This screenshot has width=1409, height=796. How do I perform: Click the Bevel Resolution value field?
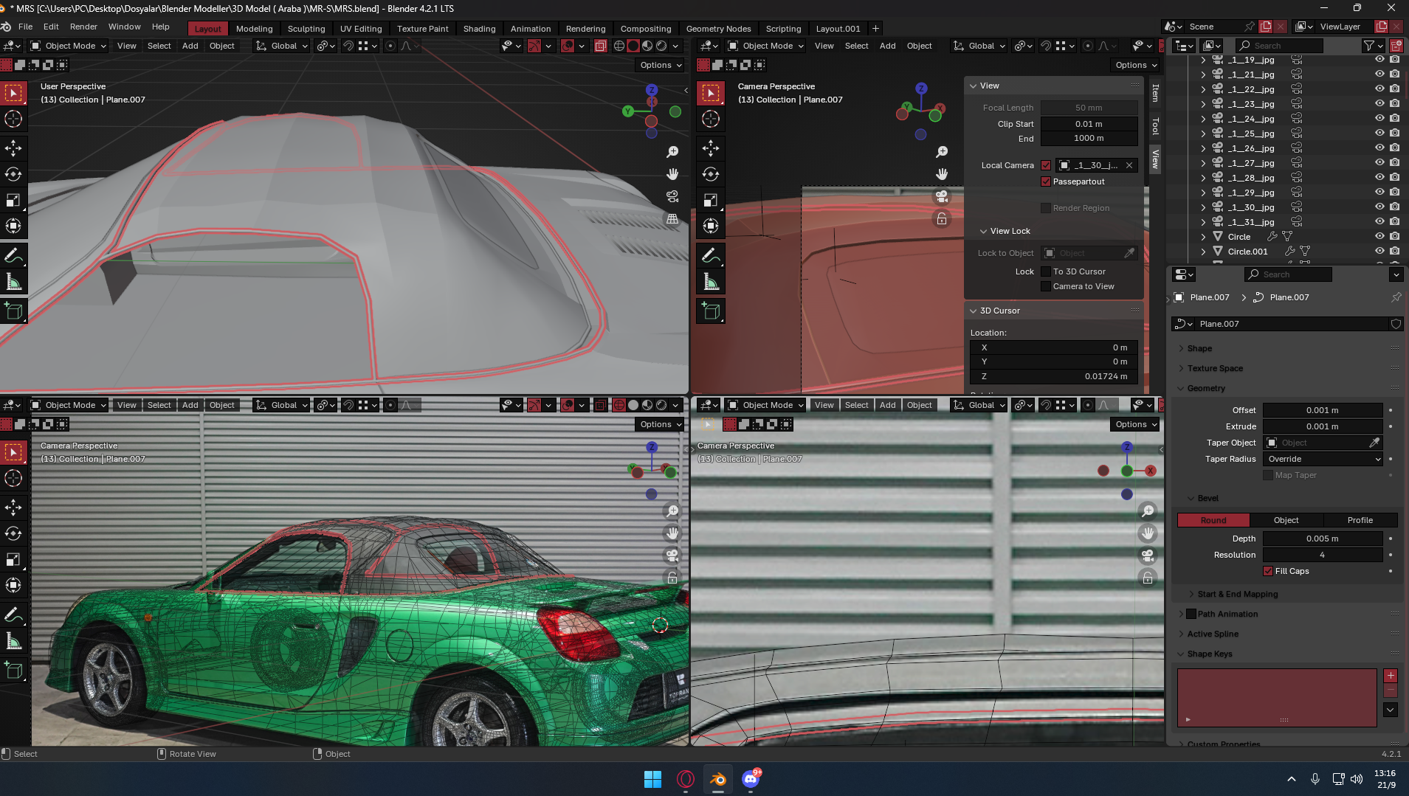pyautogui.click(x=1323, y=555)
